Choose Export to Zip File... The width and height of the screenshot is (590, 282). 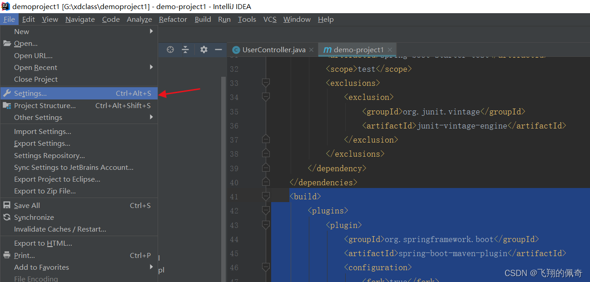pyautogui.click(x=79, y=191)
